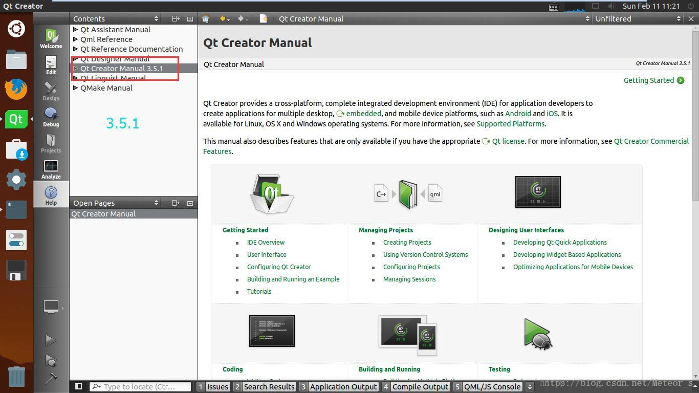Expand Qml Reference tree node
Screen dimensions: 699x393
click(x=76, y=39)
